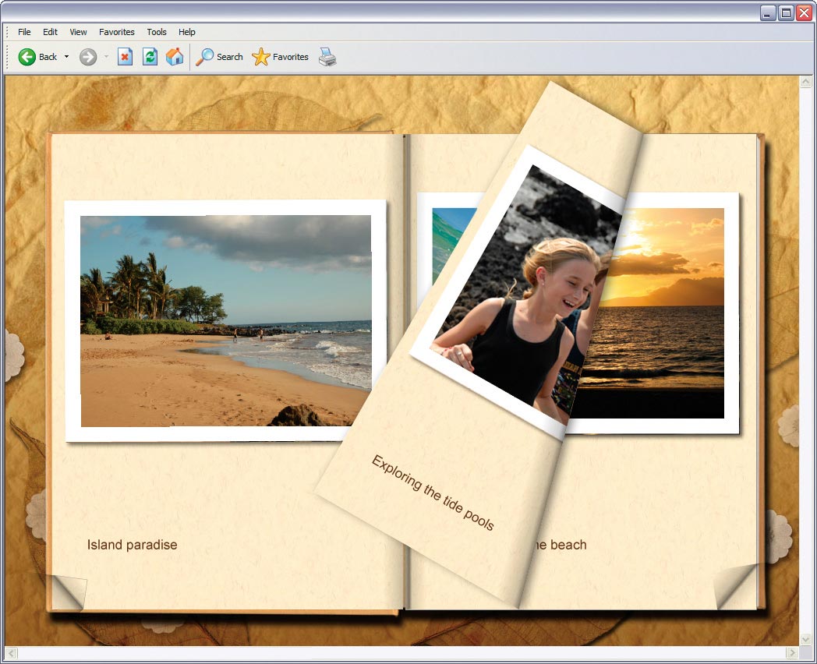Click the vertical scrollbar down arrow

pyautogui.click(x=806, y=639)
